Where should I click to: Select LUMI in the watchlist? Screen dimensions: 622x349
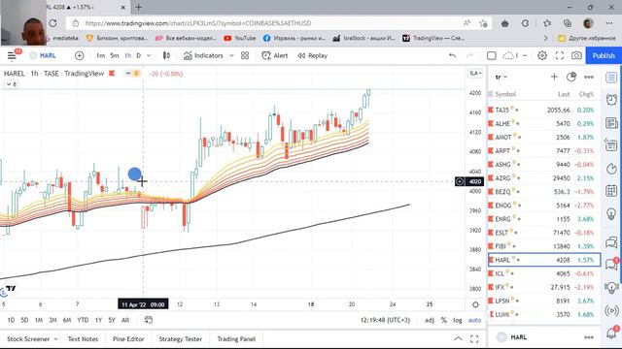click(x=544, y=314)
